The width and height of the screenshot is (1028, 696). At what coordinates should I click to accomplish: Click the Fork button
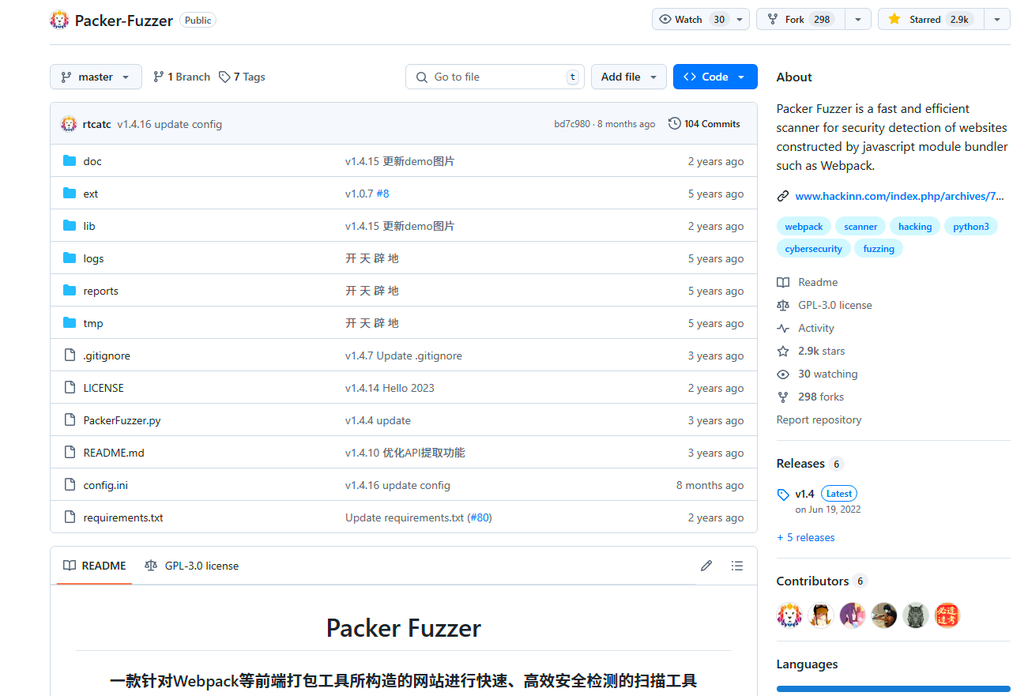pyautogui.click(x=800, y=20)
